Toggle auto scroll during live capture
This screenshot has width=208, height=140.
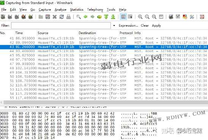coord(130,17)
